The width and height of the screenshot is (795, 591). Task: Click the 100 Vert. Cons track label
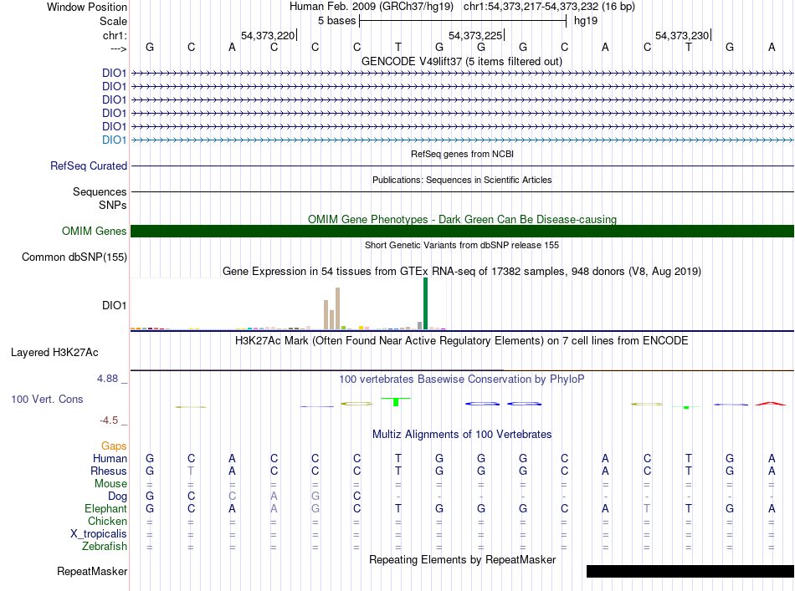tap(47, 399)
